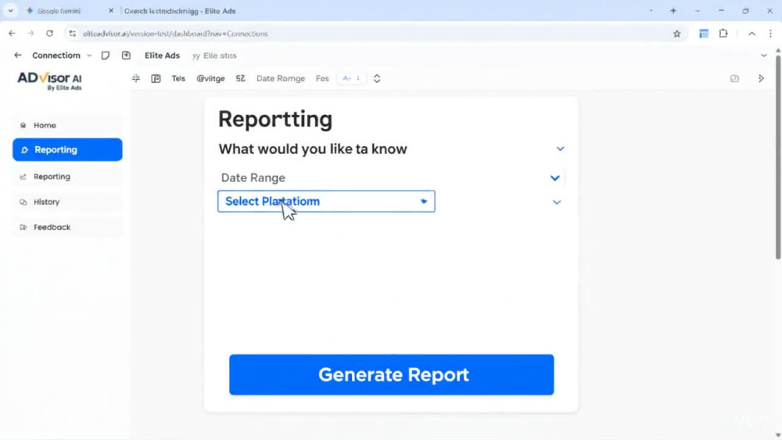The height and width of the screenshot is (440, 782).
Task: Expand the chevron right of Select Platform
Action: coord(557,202)
